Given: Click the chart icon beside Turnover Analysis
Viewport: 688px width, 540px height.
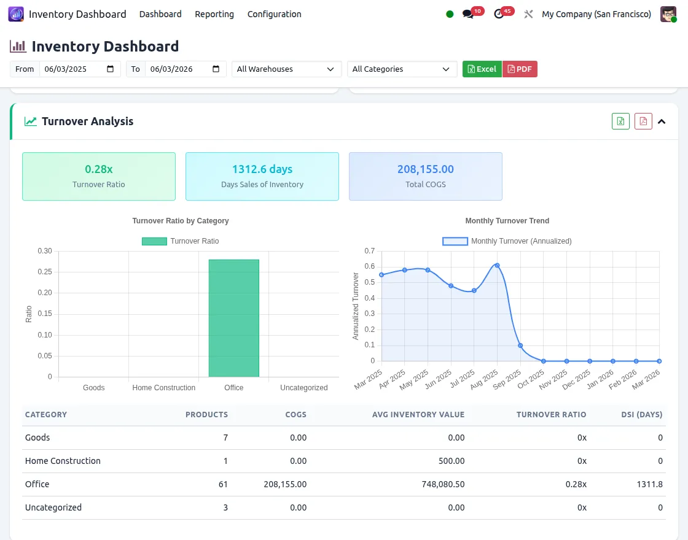Looking at the screenshot, I should tap(31, 121).
